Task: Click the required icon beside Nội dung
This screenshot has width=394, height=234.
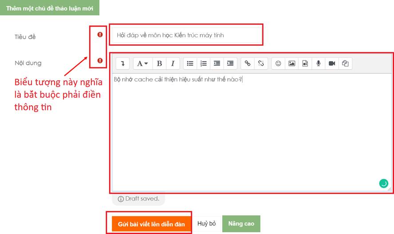Action: (100, 60)
